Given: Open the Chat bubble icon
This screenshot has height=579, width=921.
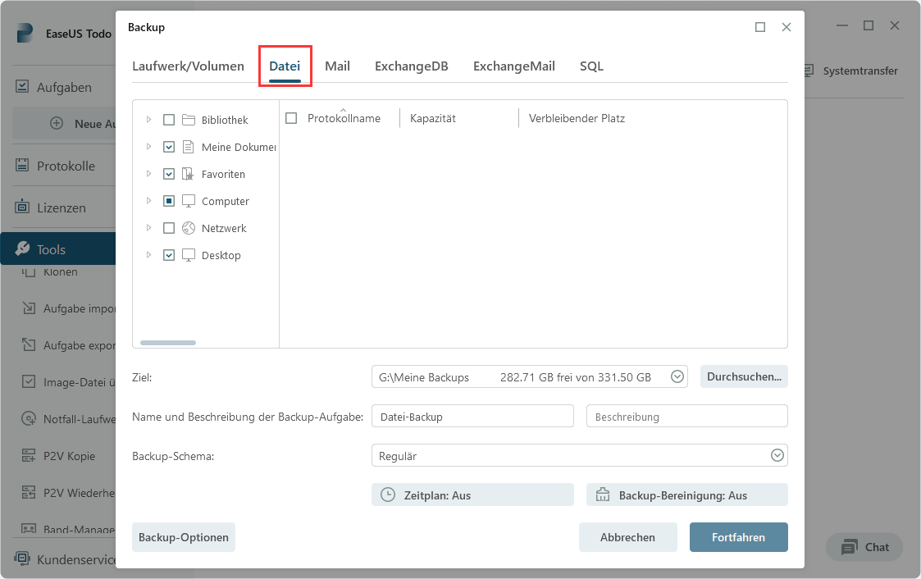Looking at the screenshot, I should point(850,547).
